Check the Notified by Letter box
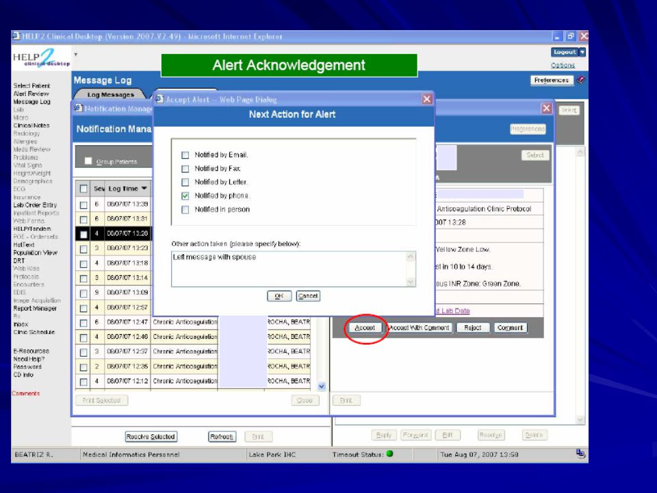The height and width of the screenshot is (493, 657). 185,182
